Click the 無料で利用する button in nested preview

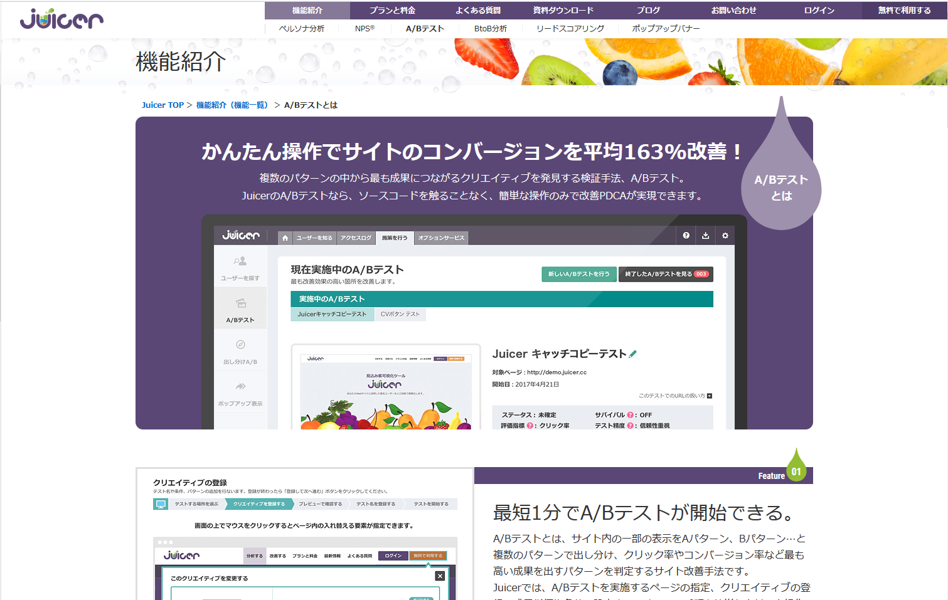click(428, 555)
